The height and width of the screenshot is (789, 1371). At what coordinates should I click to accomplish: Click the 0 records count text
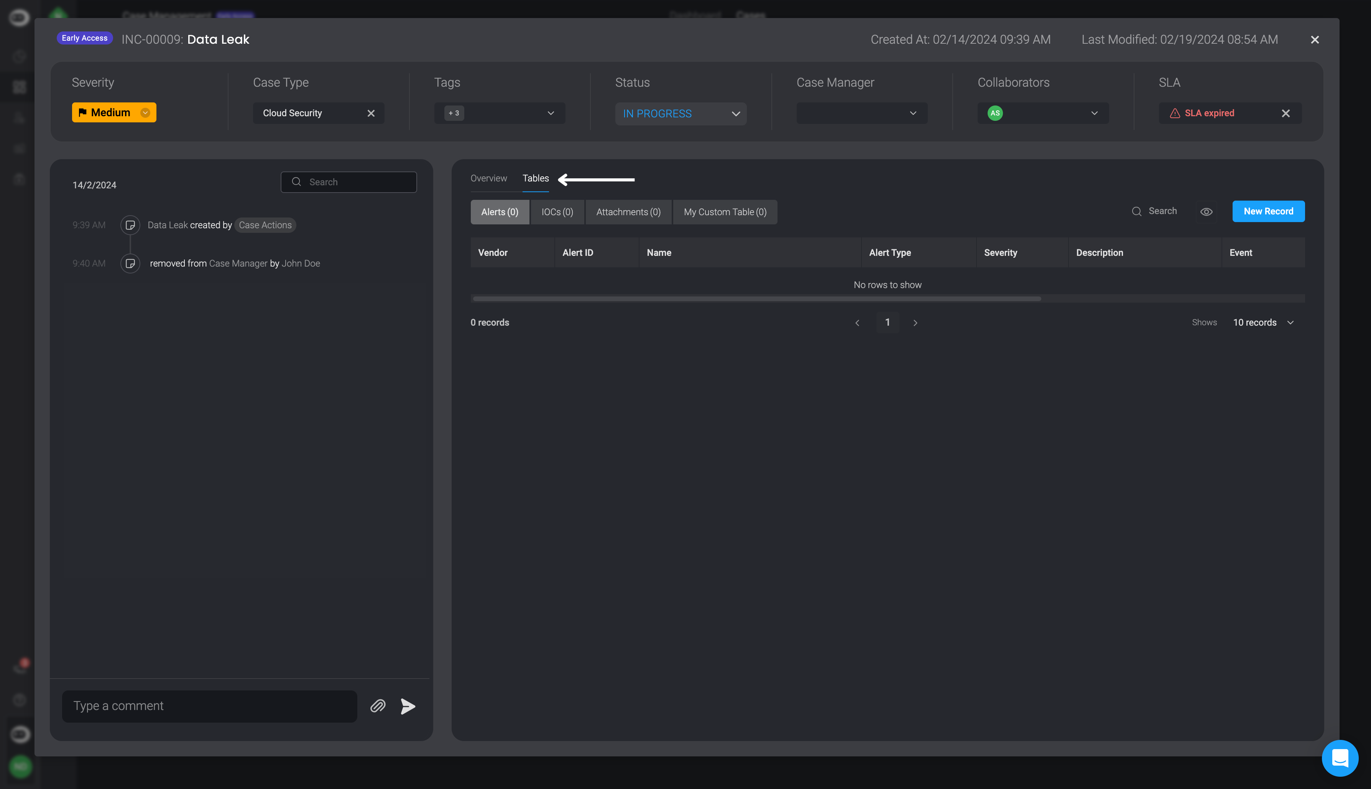[490, 323]
